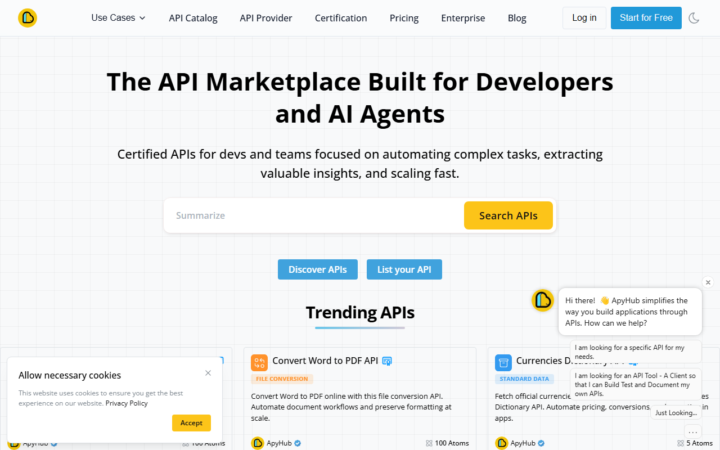Image resolution: width=720 pixels, height=450 pixels.
Task: Click the atoms icon next to '100 Atoms' on Word to PDF card
Action: click(429, 443)
